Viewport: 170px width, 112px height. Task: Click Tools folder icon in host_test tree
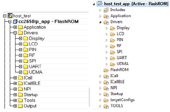point(20,100)
